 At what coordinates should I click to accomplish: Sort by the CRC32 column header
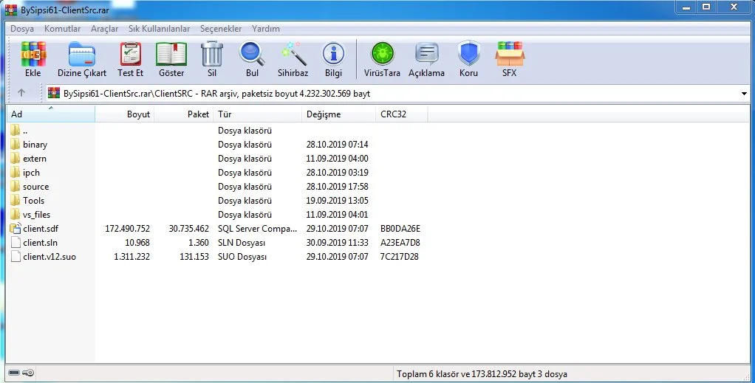[402, 114]
